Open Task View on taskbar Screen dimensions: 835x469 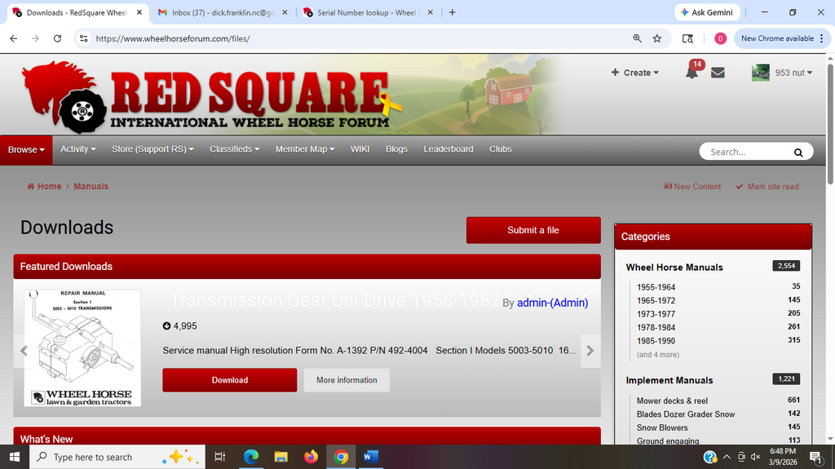coord(219,458)
